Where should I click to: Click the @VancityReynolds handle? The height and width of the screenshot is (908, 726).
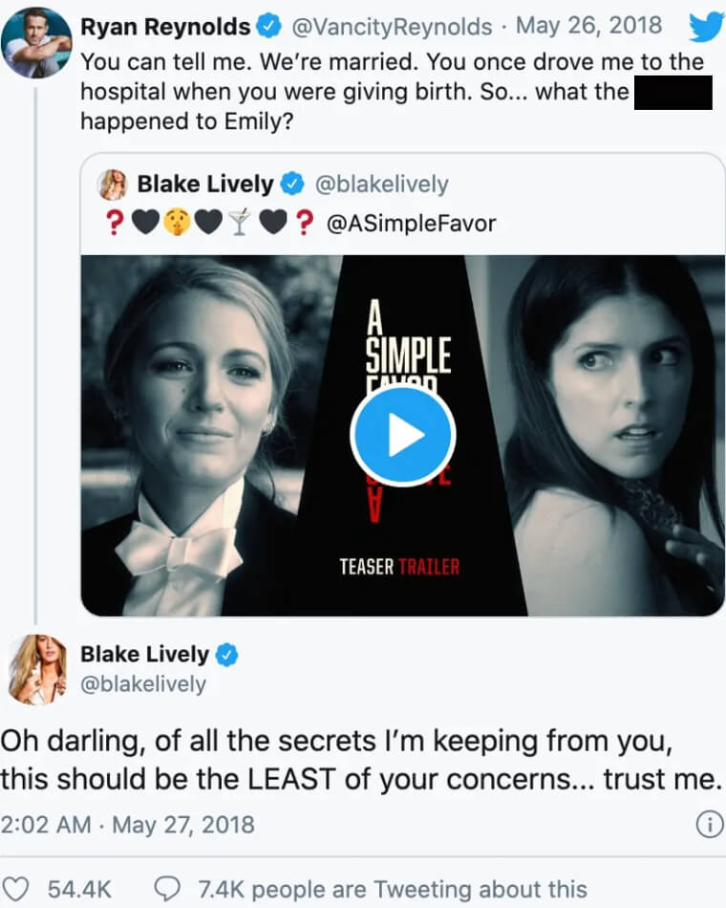point(392,27)
